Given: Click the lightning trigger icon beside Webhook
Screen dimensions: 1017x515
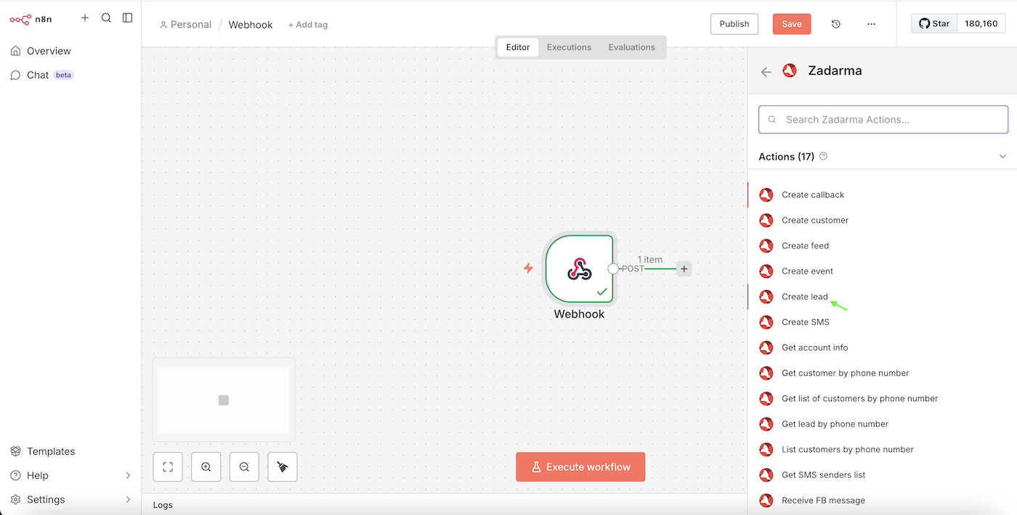Looking at the screenshot, I should tap(528, 268).
